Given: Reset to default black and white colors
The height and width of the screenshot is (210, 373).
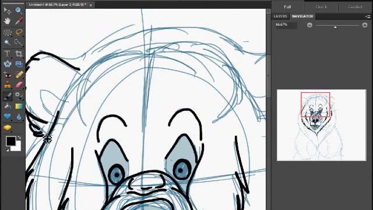Looking at the screenshot, I should click(x=7, y=149).
